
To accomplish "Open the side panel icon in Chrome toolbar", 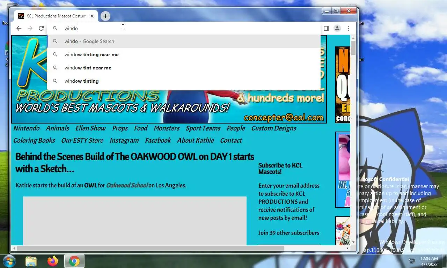I will [326, 28].
